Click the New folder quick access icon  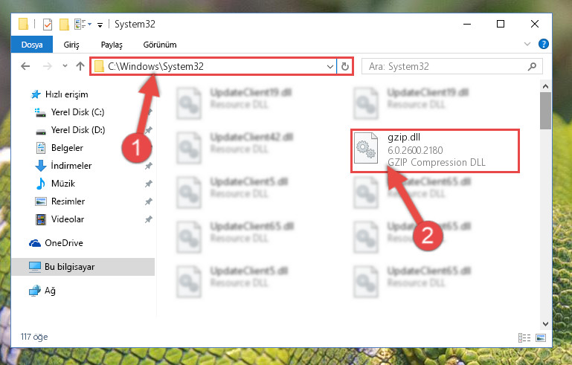point(64,25)
